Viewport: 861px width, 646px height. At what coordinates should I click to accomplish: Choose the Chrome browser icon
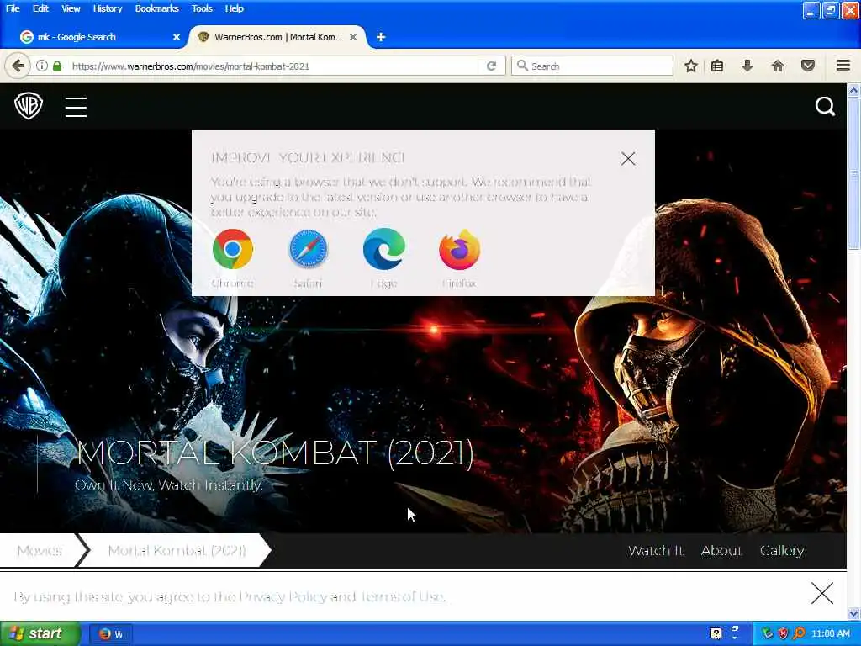(233, 249)
